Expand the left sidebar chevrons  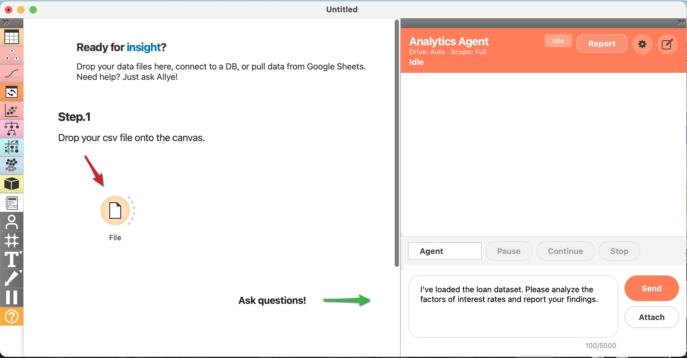6,22
